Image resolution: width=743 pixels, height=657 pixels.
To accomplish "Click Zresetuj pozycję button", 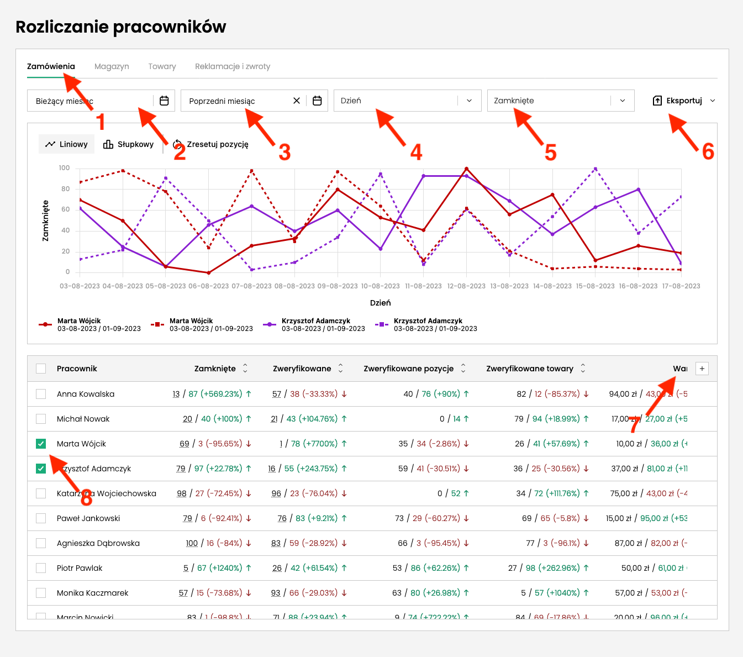I will [x=210, y=144].
